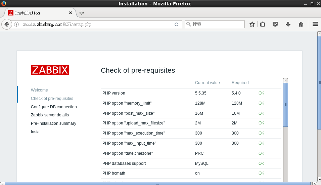This screenshot has height=185, width=321.
Task: Click the 'PHP version' row label
Action: pos(113,93)
